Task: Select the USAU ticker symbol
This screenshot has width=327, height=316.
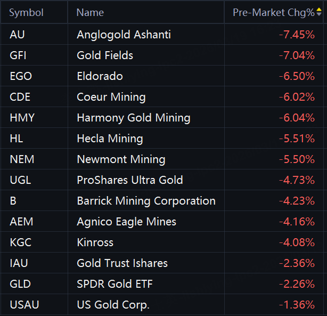Action: click(x=24, y=305)
